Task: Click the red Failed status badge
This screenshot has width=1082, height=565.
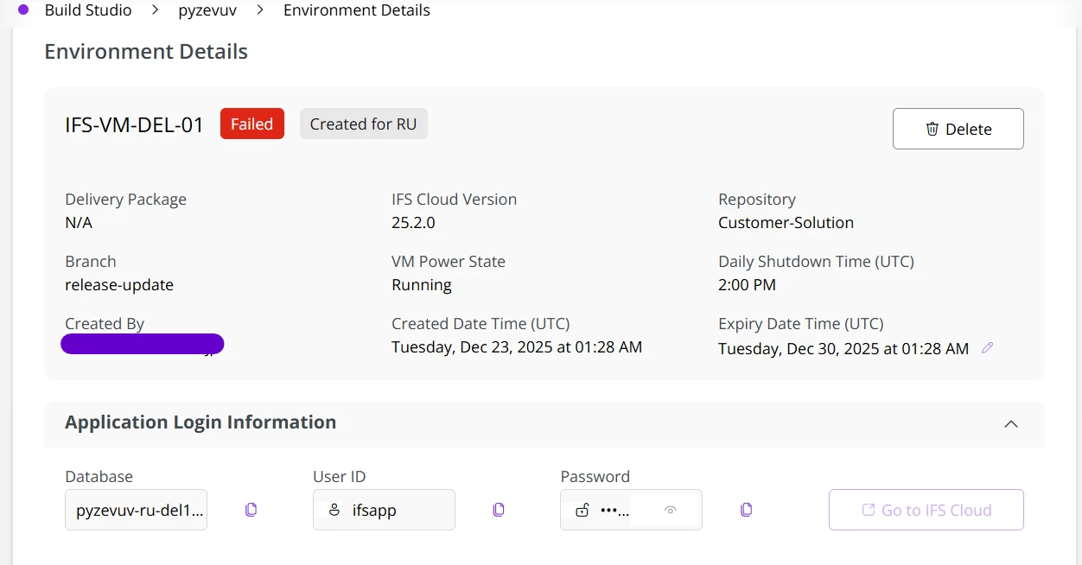Action: point(251,124)
